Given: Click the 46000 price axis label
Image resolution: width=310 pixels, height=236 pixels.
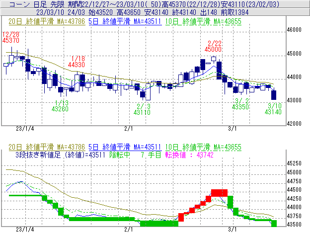Looking at the screenshot, I should [294, 30].
